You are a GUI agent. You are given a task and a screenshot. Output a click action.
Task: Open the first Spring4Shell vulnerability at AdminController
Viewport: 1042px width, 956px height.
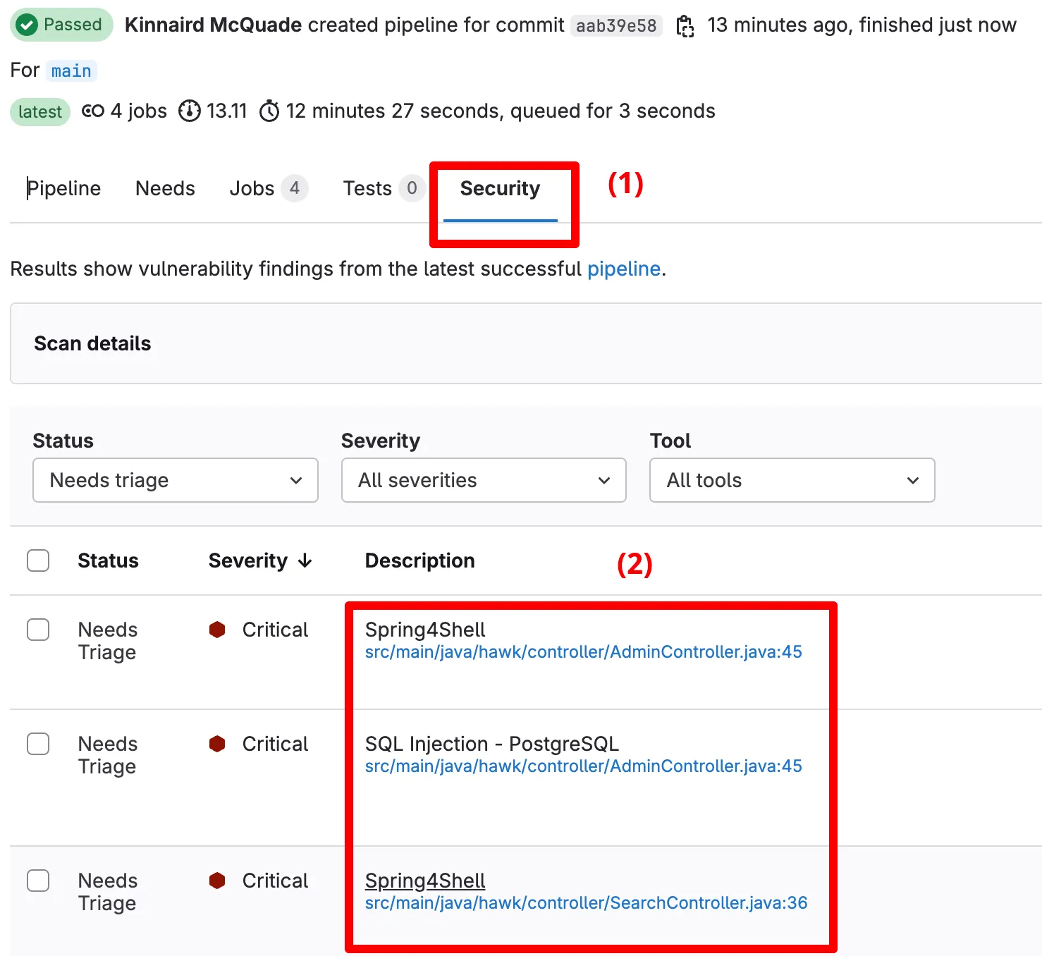pyautogui.click(x=425, y=630)
